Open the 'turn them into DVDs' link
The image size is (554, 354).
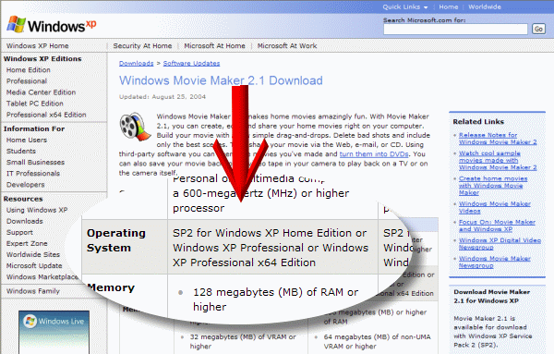click(374, 154)
